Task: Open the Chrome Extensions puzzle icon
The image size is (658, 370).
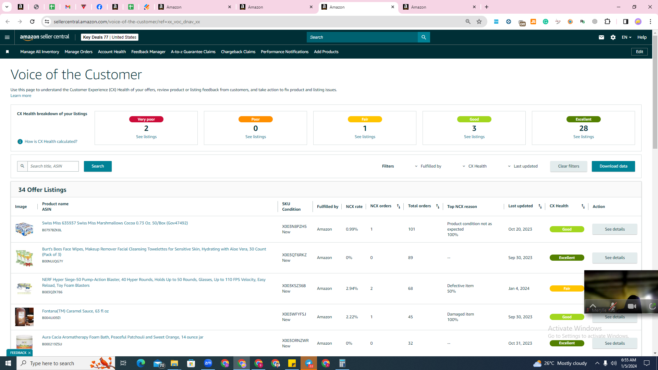Action: pos(608,22)
